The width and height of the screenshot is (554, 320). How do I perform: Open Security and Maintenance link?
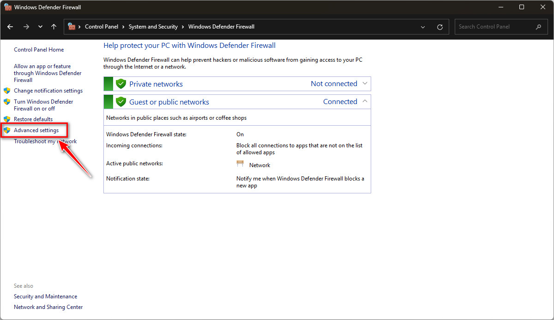click(x=45, y=297)
